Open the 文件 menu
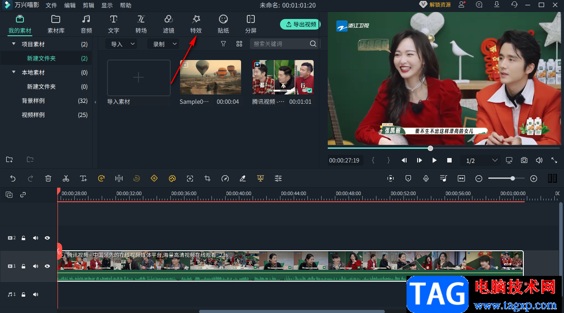Screen dimensions: 564x313 point(51,5)
